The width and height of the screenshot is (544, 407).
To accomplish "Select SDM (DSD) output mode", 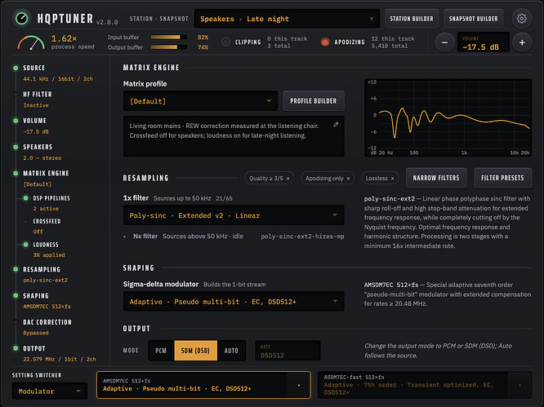I will 195,351.
